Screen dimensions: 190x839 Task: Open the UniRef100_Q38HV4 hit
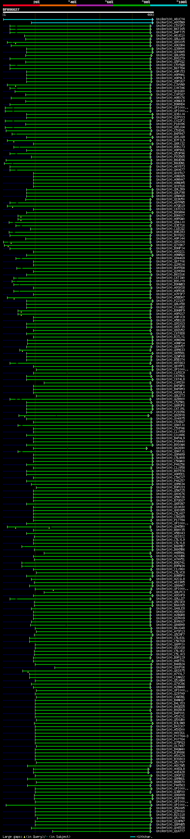click(x=170, y=49)
